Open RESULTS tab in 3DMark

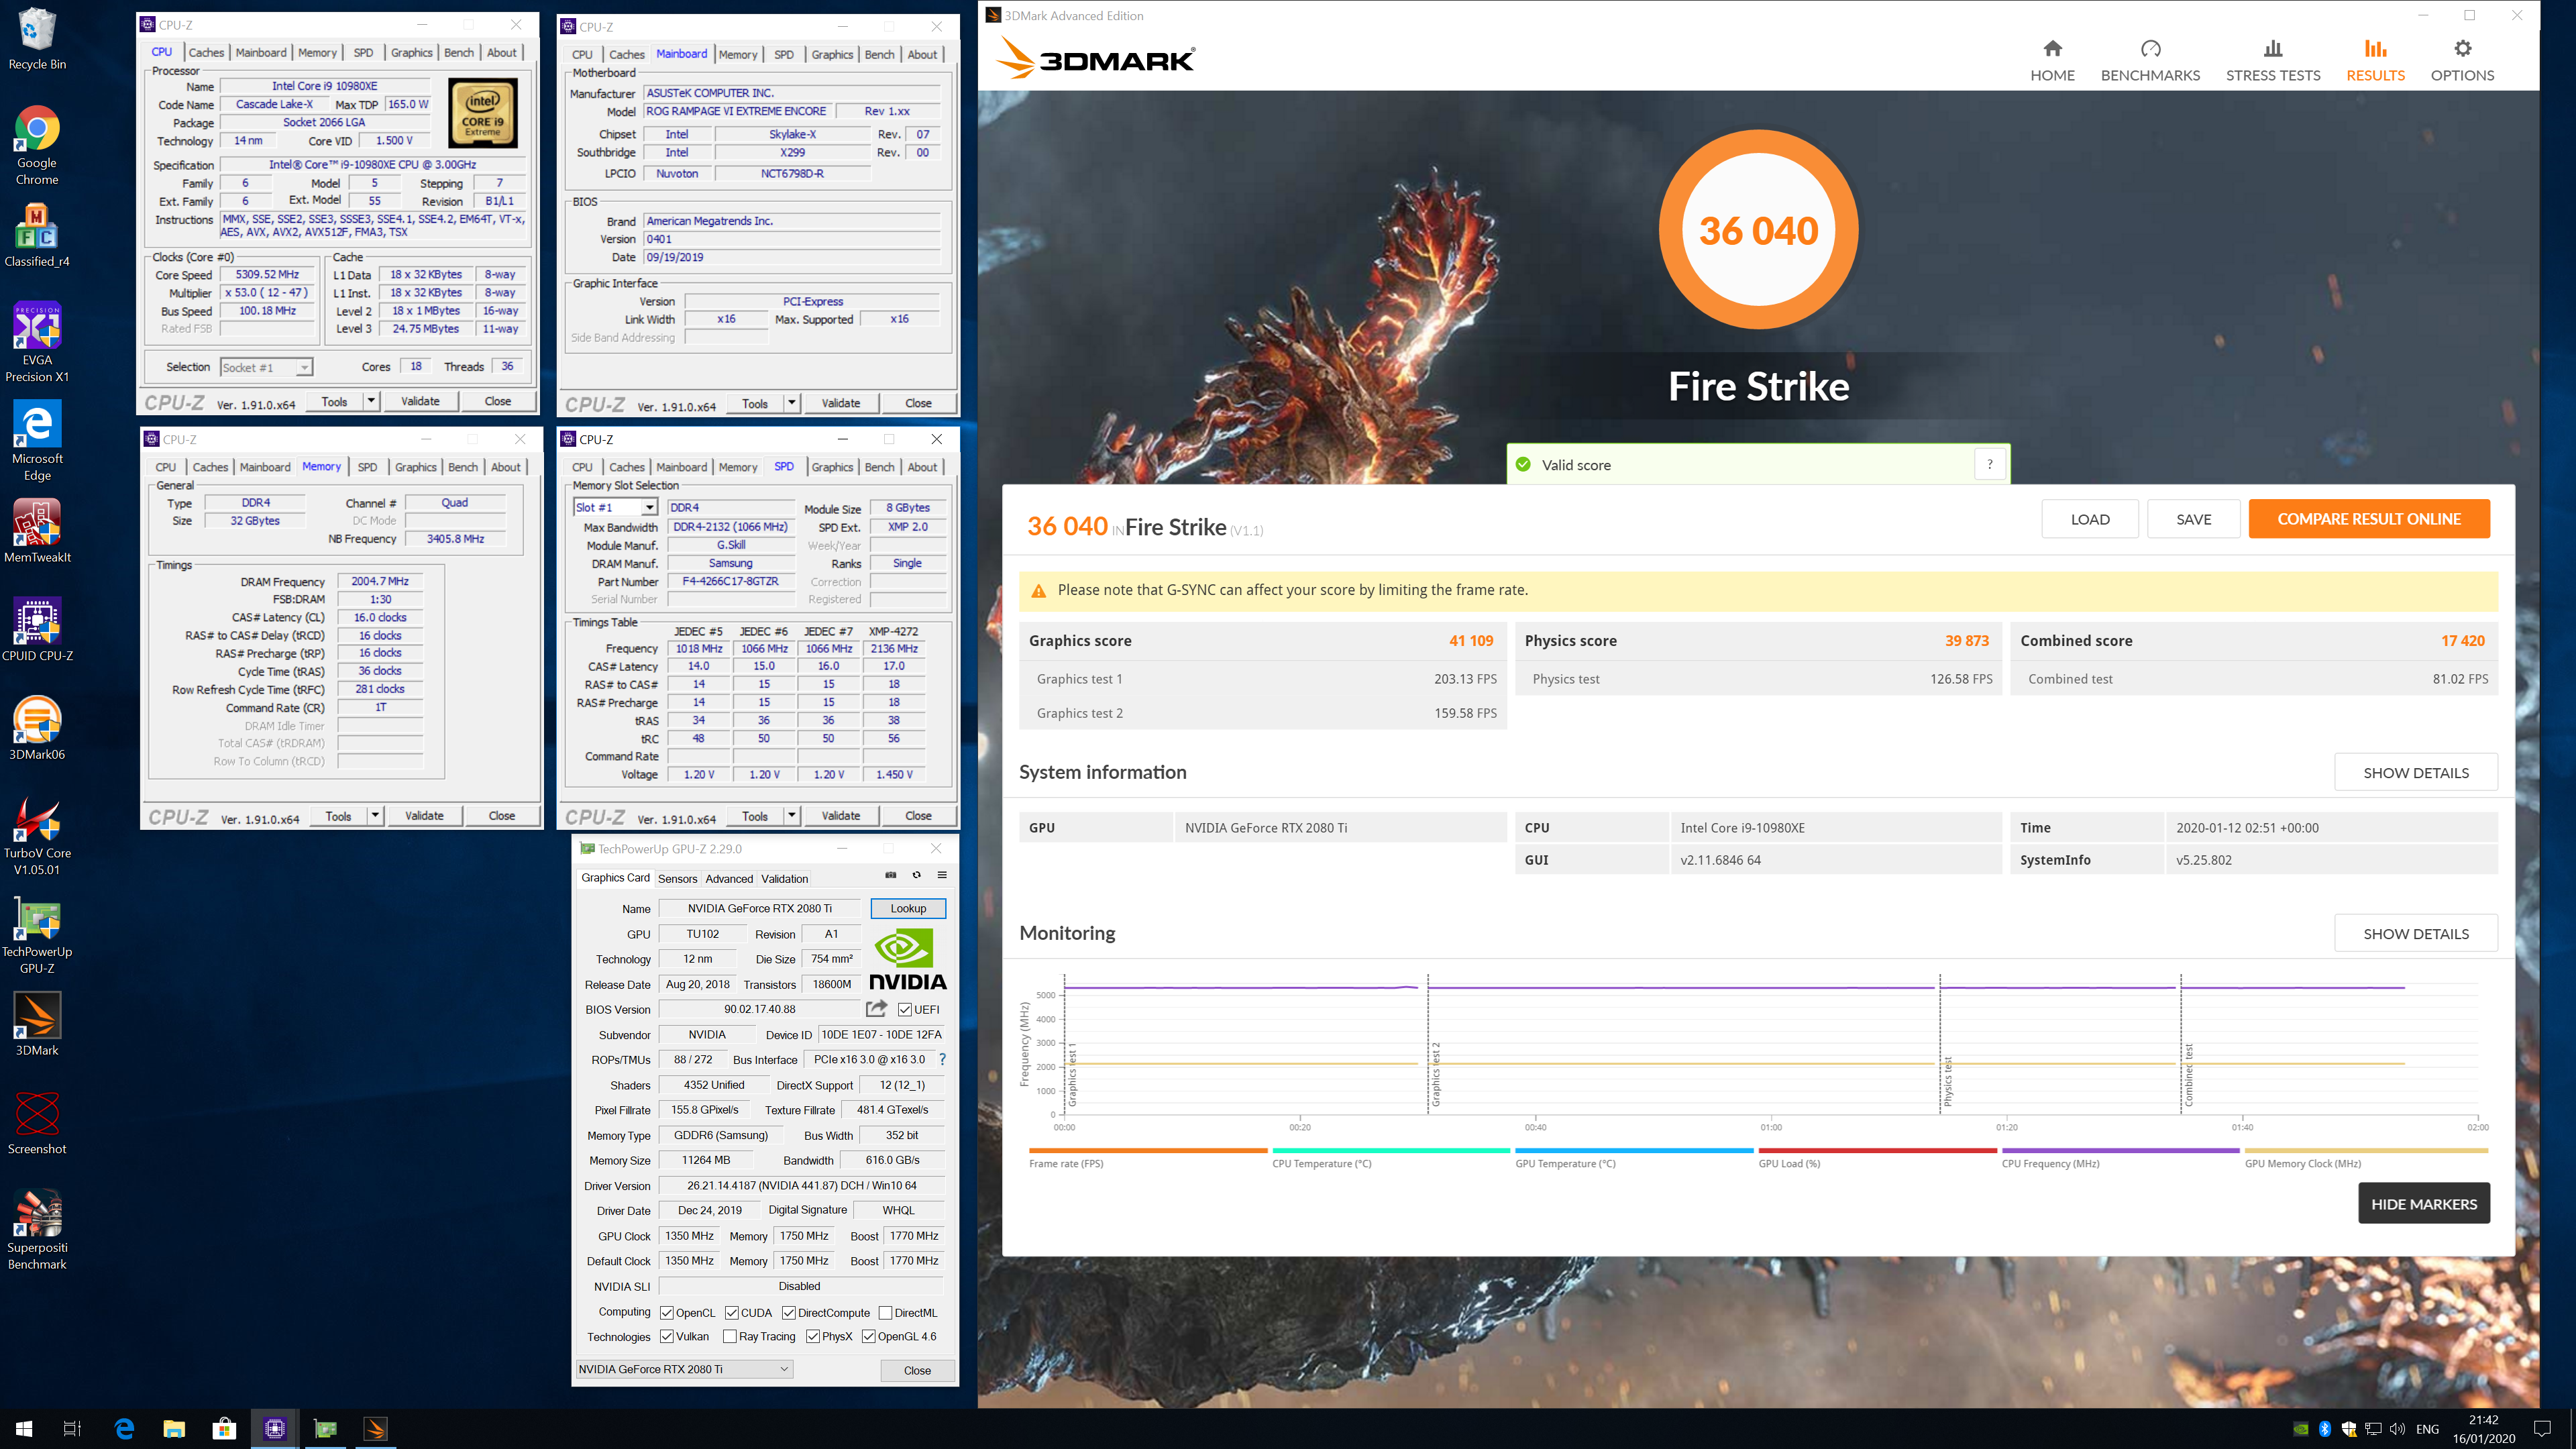[x=2375, y=60]
